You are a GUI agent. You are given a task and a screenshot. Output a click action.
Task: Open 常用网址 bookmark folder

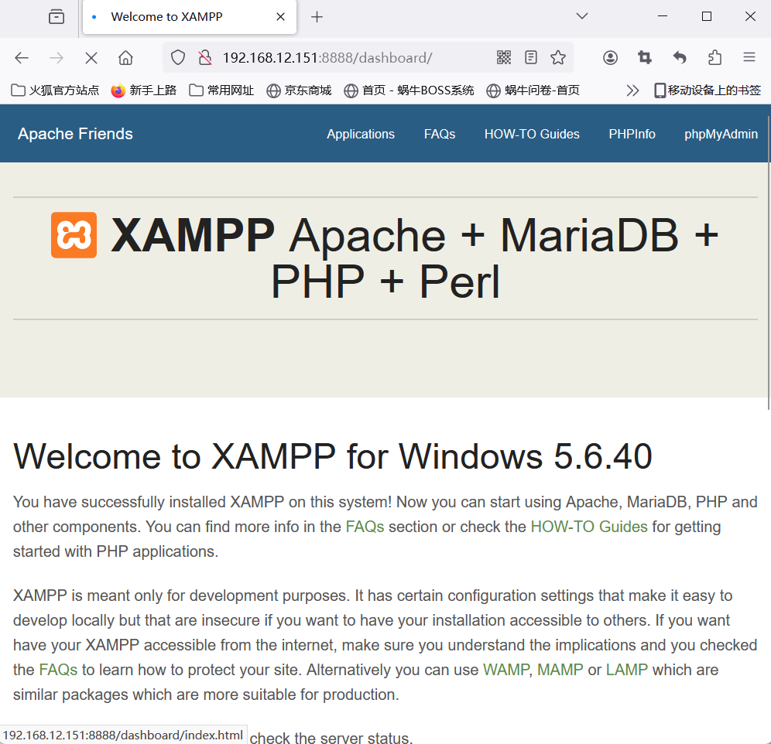click(221, 90)
